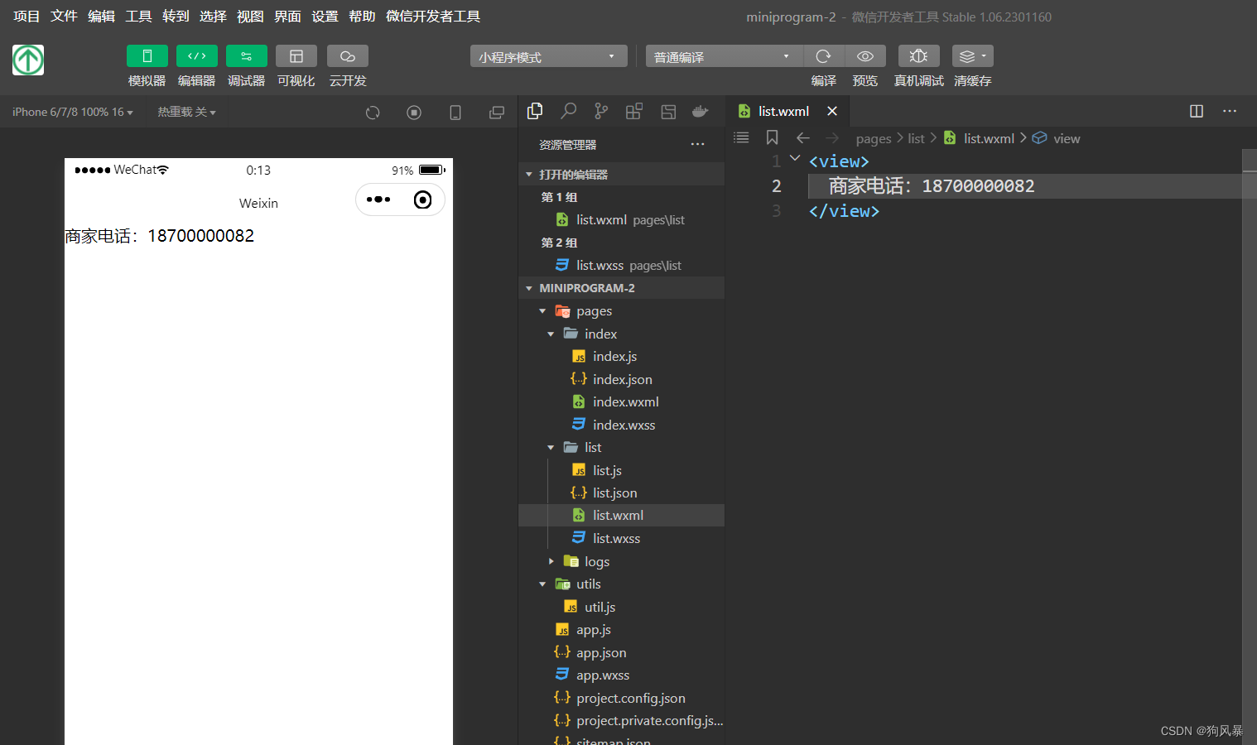Viewport: 1257px width, 745px height.
Task: Open the file explorer icon in sidebar
Action: point(535,111)
